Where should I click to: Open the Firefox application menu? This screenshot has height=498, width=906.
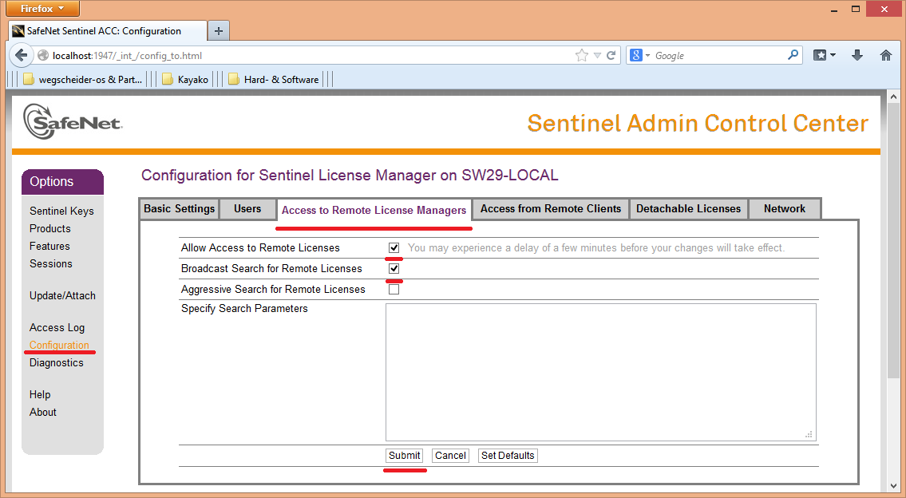click(x=42, y=9)
